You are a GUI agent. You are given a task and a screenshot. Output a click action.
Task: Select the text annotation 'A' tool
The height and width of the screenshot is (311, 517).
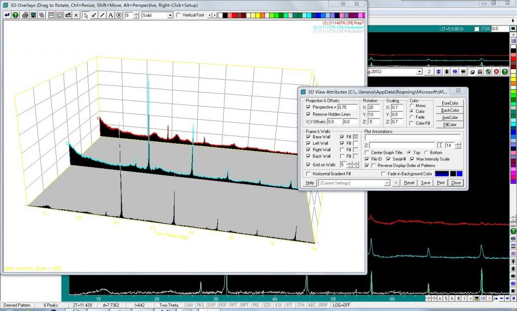click(x=111, y=15)
